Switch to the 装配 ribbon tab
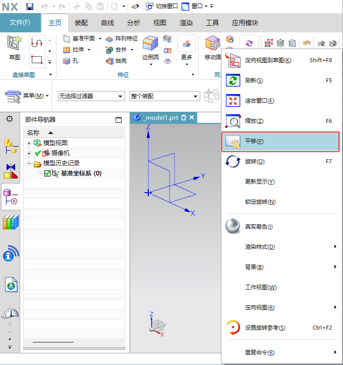 pos(81,23)
